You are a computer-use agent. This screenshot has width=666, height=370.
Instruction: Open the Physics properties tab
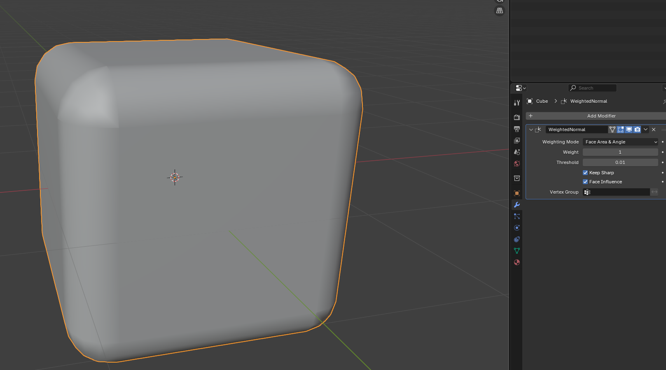517,228
